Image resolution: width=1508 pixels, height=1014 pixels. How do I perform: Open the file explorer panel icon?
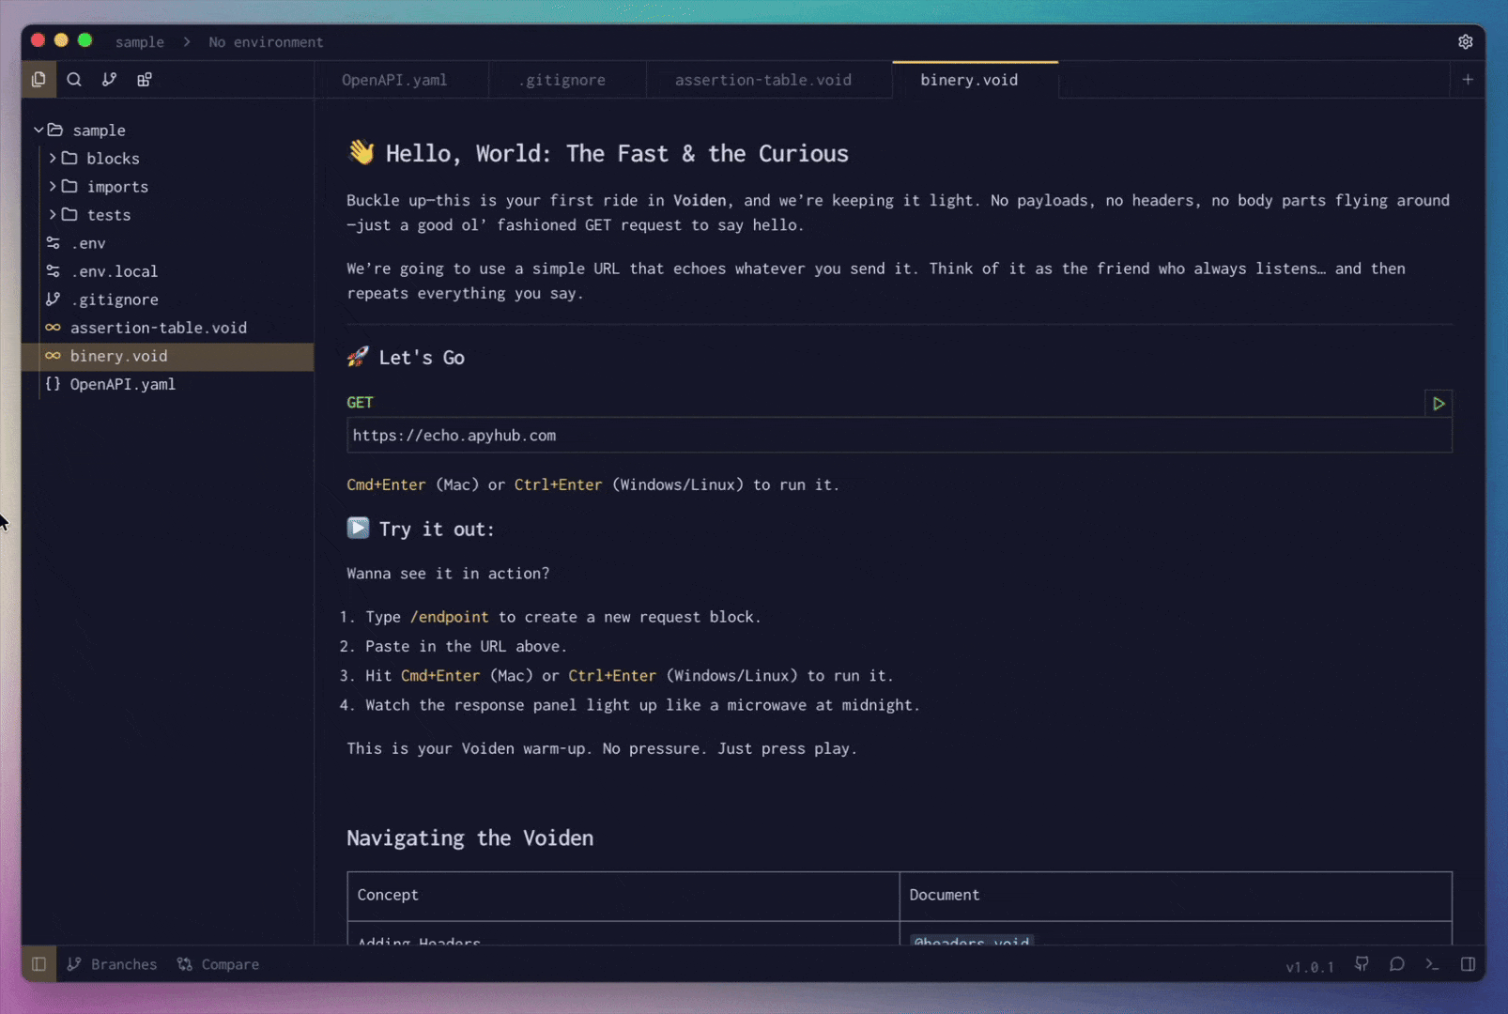point(38,80)
